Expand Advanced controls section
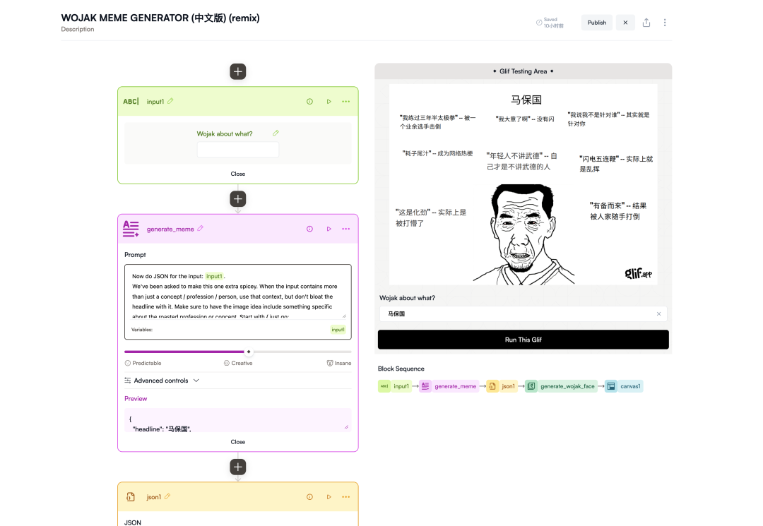Viewport: 763px width, 526px height. click(x=162, y=381)
